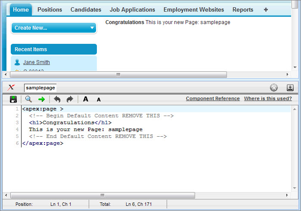Open the Employment Websites tab
The height and width of the screenshot is (211, 301).
(x=194, y=9)
